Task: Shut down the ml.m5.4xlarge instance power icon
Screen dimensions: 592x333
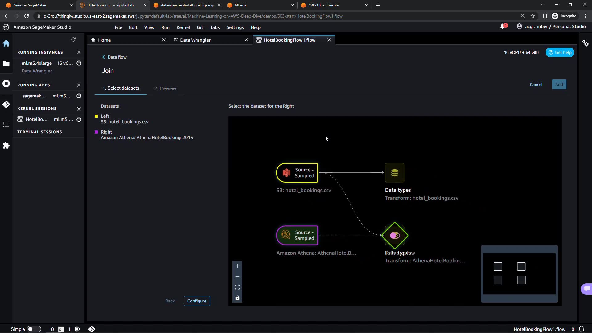Action: [79, 63]
